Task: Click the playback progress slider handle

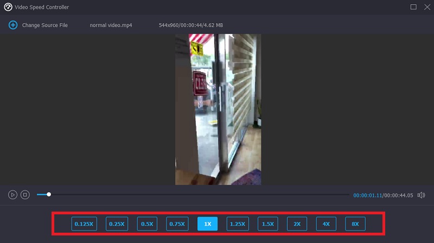Action: [49, 194]
